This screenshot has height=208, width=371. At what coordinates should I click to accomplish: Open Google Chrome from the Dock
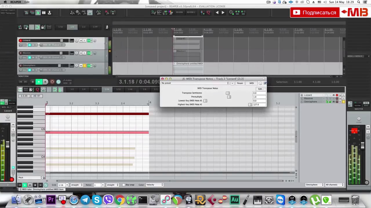(x=119, y=200)
